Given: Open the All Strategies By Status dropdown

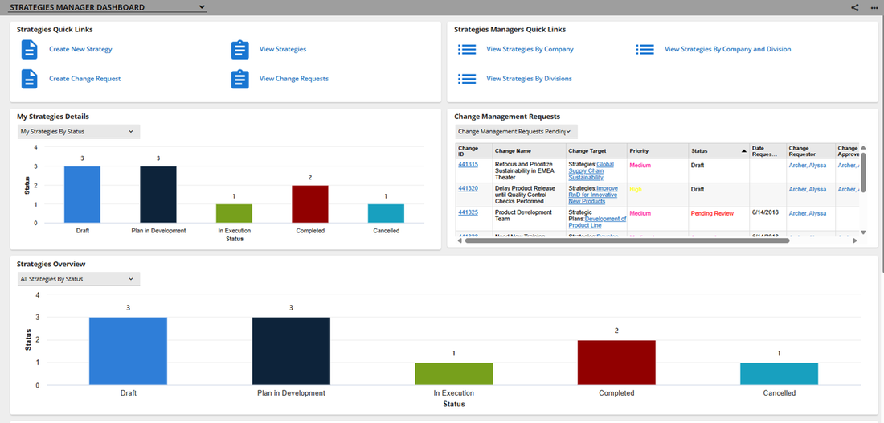Looking at the screenshot, I should coord(79,279).
